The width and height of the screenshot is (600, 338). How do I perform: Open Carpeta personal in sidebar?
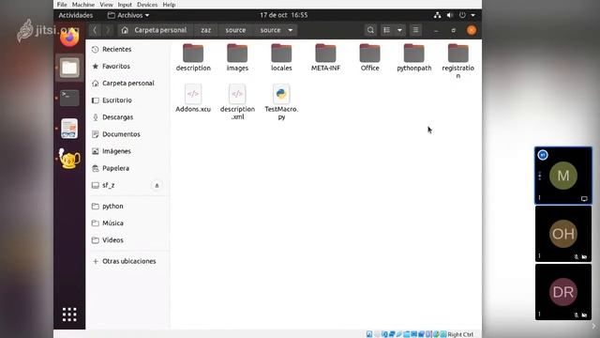(x=127, y=84)
